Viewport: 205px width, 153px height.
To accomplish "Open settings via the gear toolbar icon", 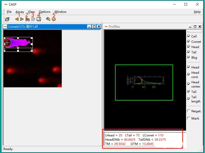I will (54, 19).
